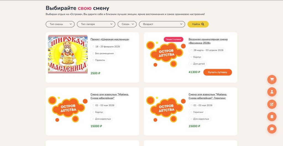Click the Только 2 путевки badge
The height and width of the screenshot is (146, 283).
click(174, 39)
